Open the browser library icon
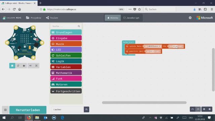This screenshot has height=121, width=215. pos(200,9)
